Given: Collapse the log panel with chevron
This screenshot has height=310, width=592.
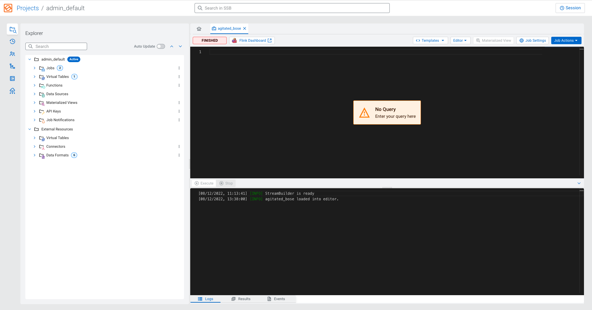Looking at the screenshot, I should [579, 183].
